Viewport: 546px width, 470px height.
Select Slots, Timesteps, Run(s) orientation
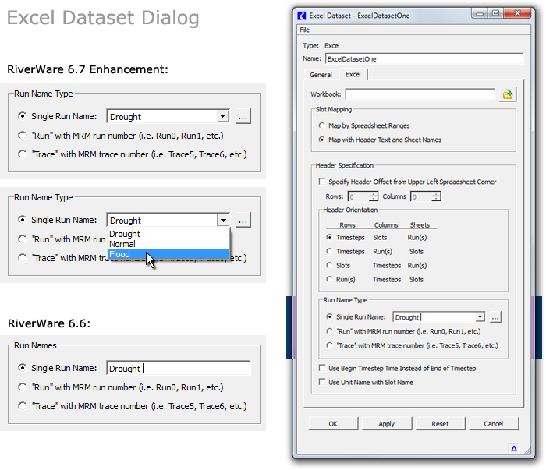pyautogui.click(x=329, y=266)
